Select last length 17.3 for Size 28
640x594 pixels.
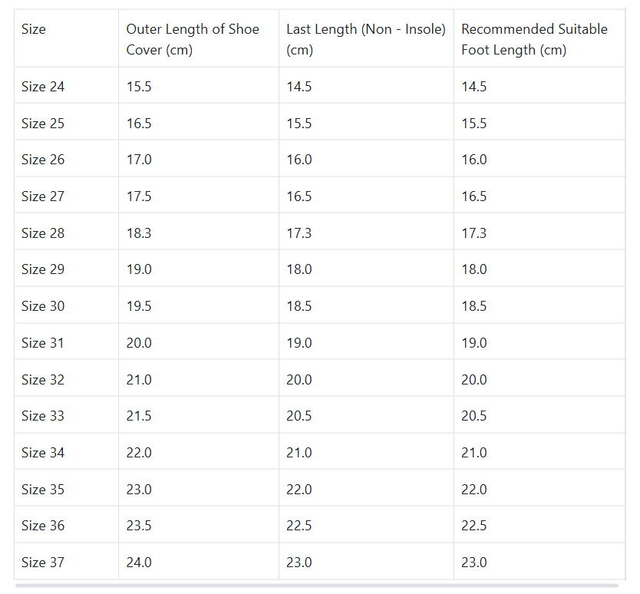(299, 233)
